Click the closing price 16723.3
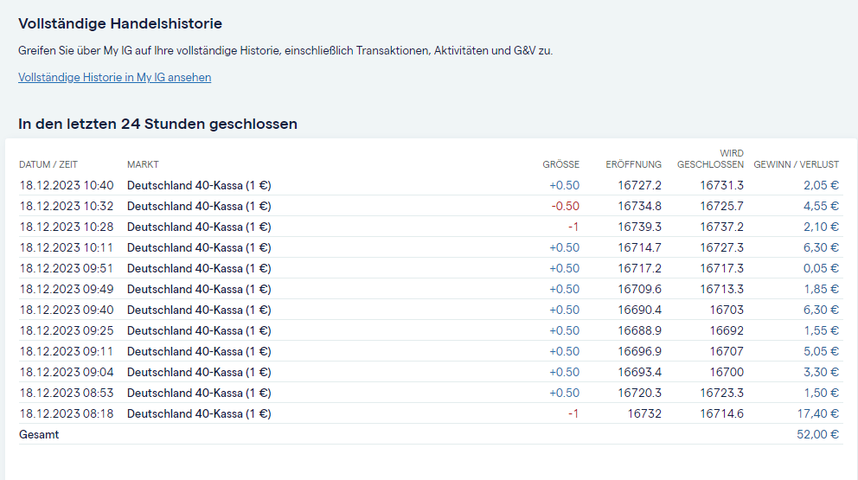Viewport: 858px width, 480px height. 721,393
